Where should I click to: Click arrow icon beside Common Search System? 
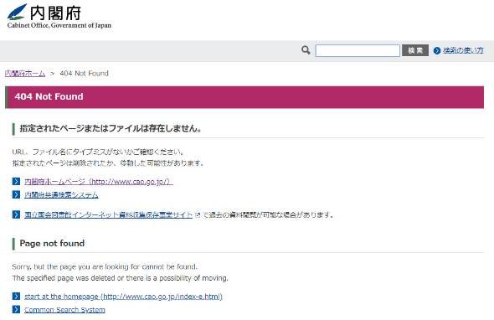16,309
